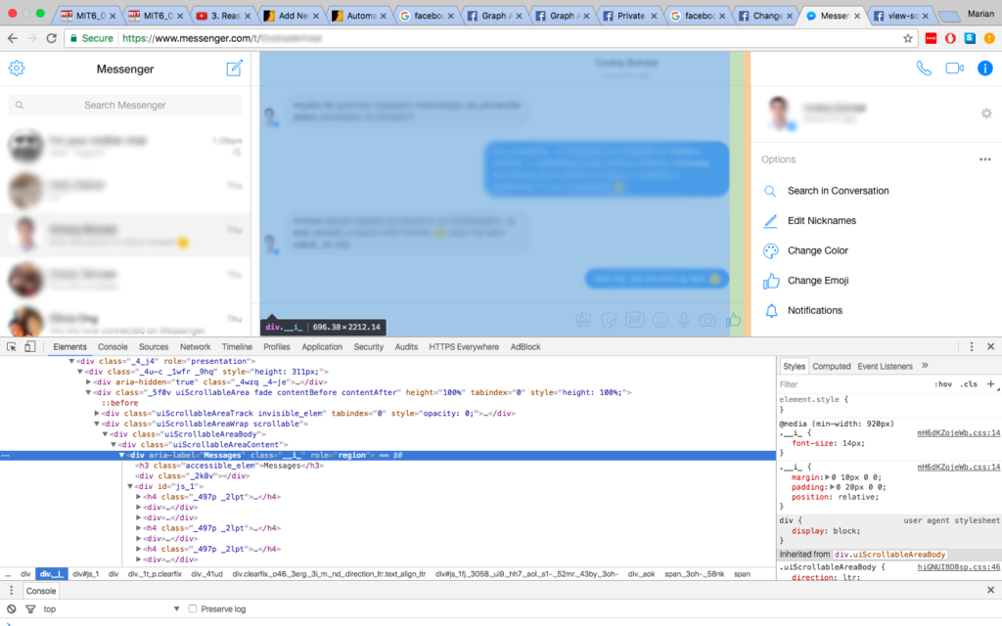Open Messenger settings gear in the left sidebar
Viewport: 1002px width, 626px height.
click(x=17, y=68)
